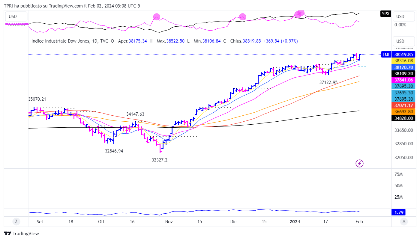
Task: Open the top-left USD currency dropdown
Action: click(16, 16)
